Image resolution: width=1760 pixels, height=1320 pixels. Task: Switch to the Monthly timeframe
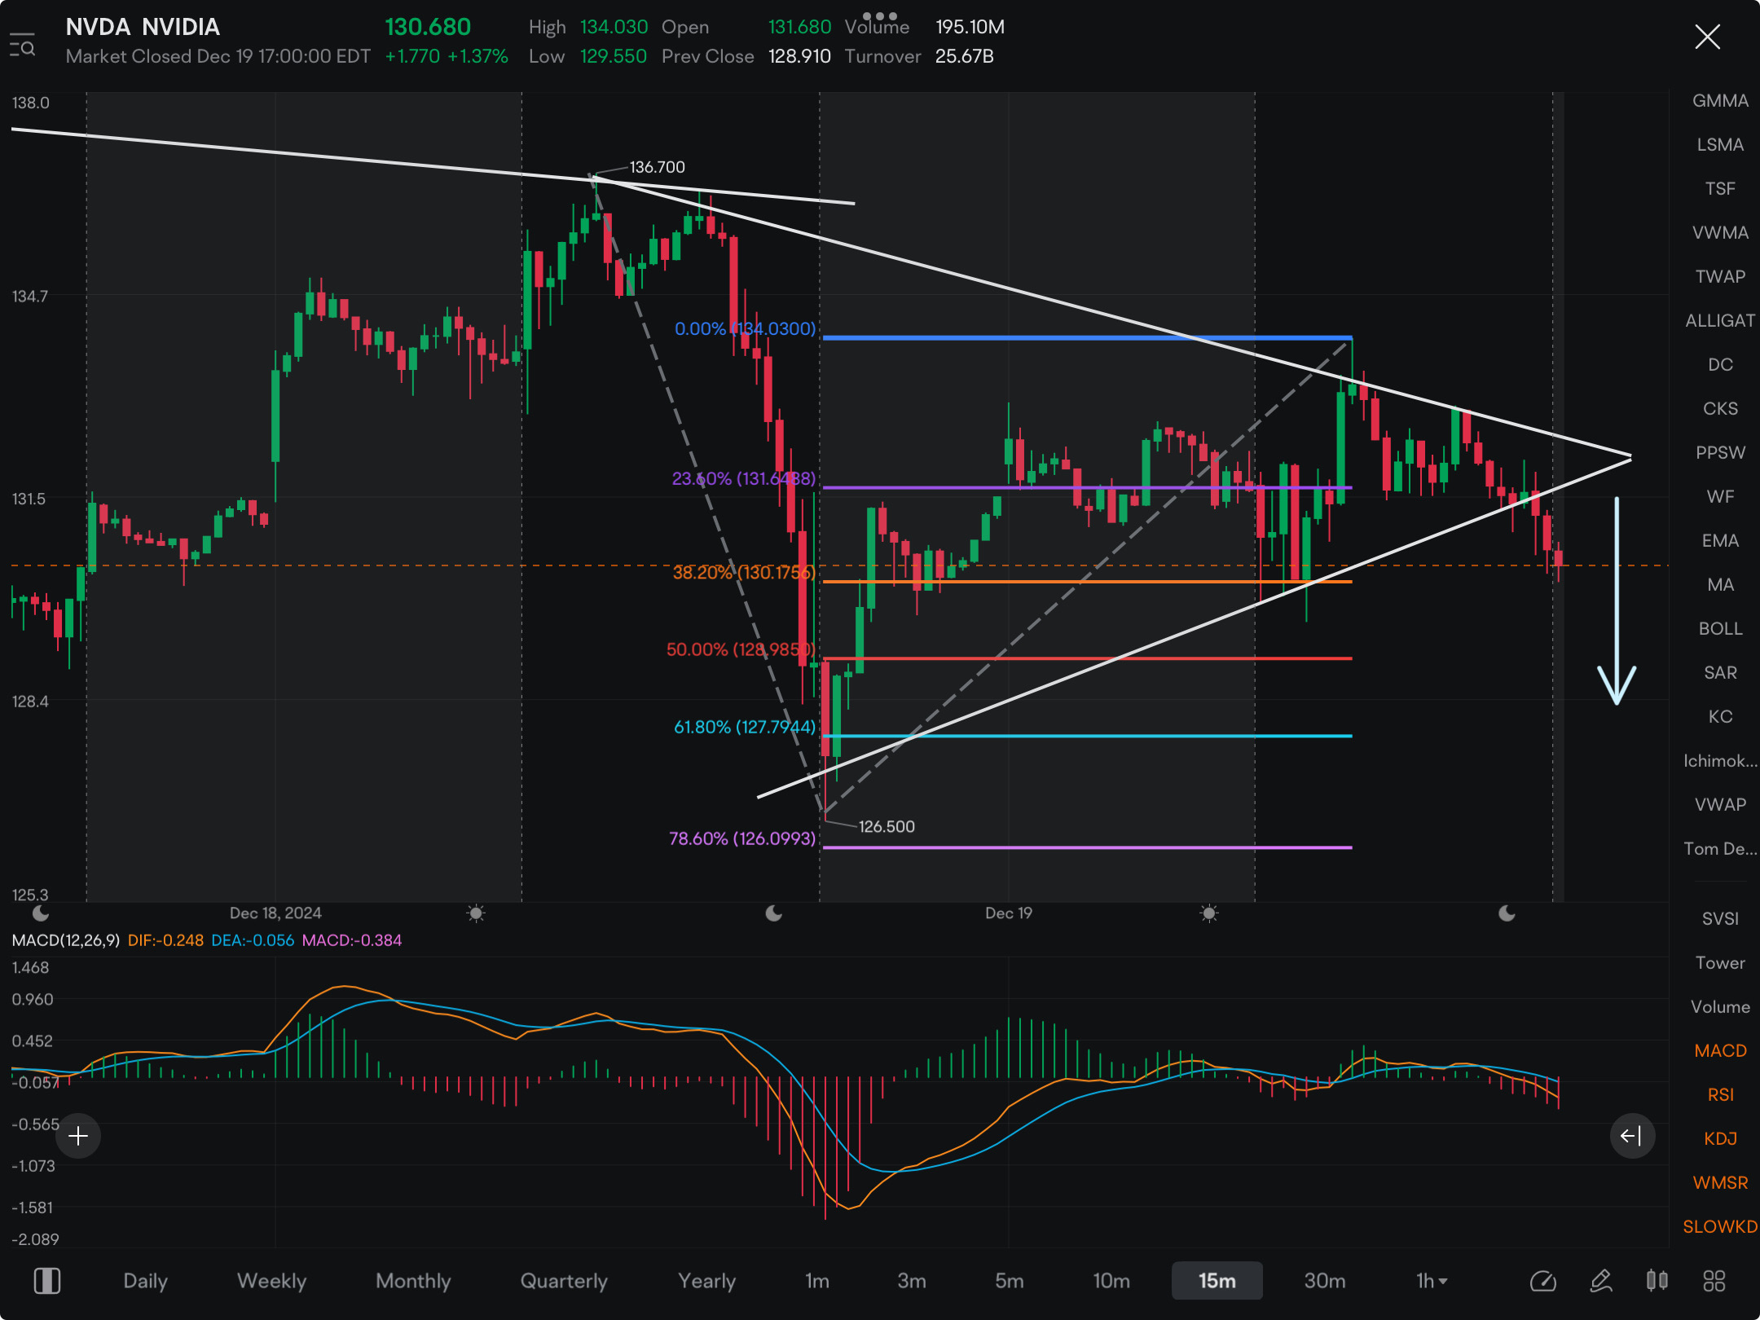click(x=413, y=1281)
